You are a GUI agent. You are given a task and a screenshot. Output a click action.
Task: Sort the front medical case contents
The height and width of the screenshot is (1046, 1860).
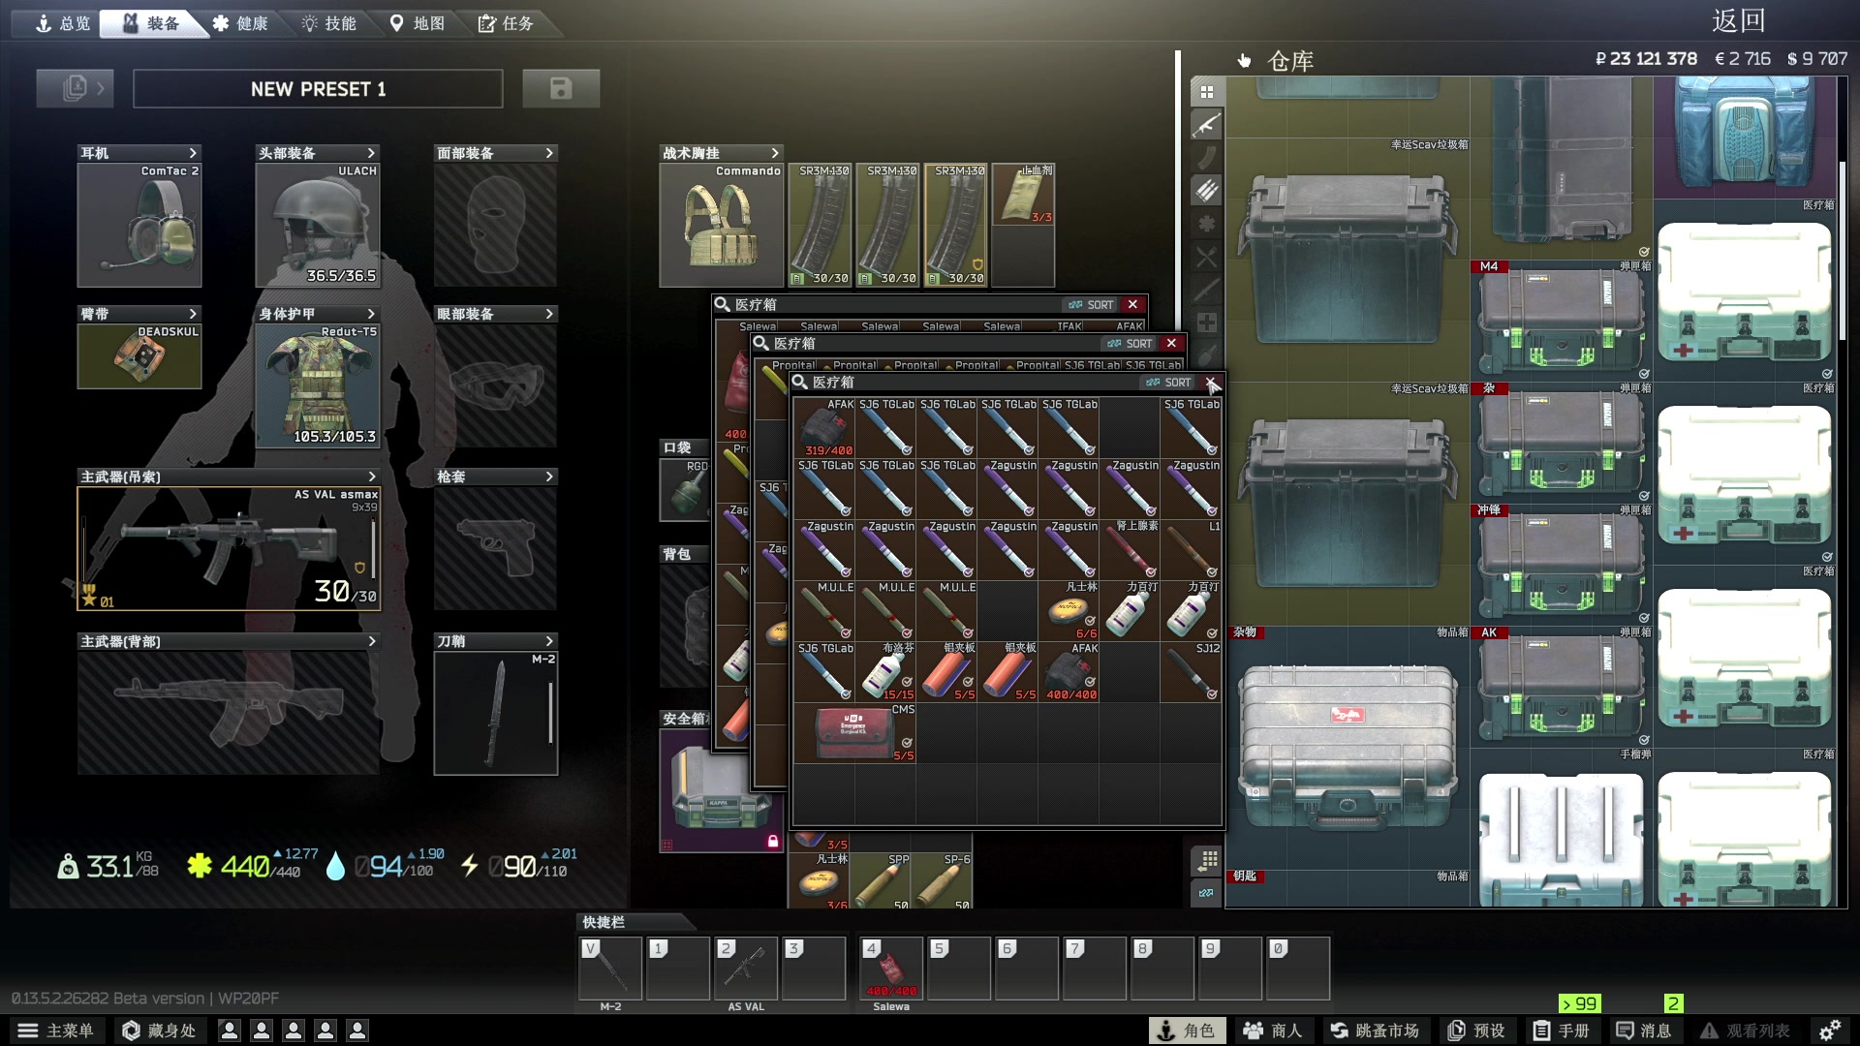(x=1168, y=383)
